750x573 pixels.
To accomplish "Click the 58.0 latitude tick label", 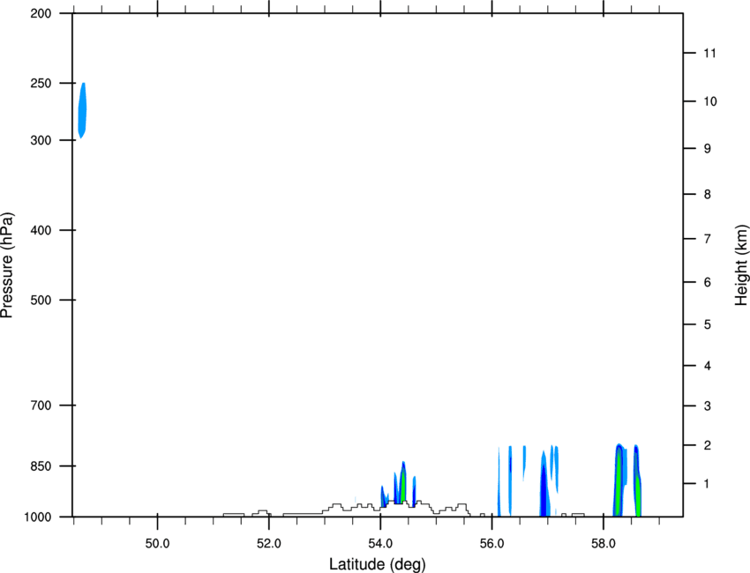I will (604, 544).
